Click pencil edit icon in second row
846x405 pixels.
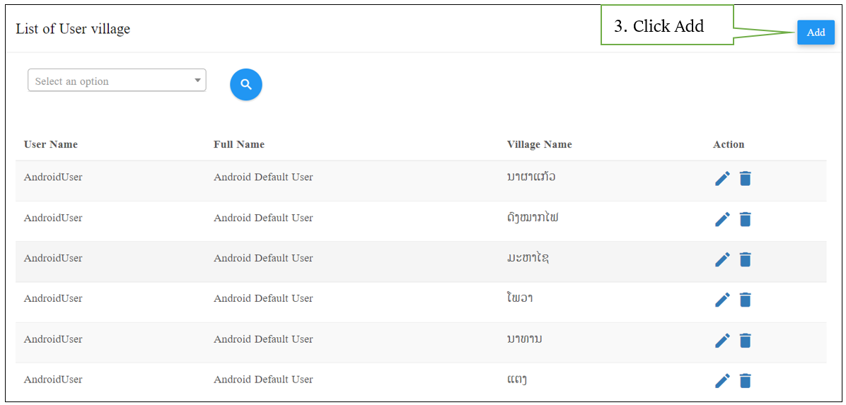tap(722, 219)
